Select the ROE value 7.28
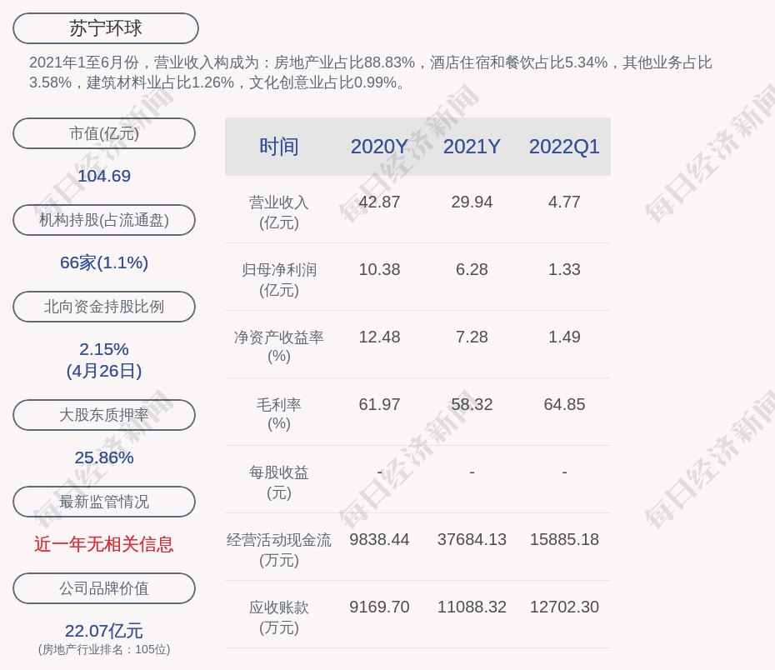775x670 pixels. point(472,337)
